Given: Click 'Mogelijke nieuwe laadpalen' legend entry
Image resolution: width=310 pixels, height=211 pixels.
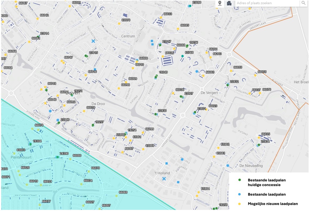Looking at the screenshot, I should point(272,204).
